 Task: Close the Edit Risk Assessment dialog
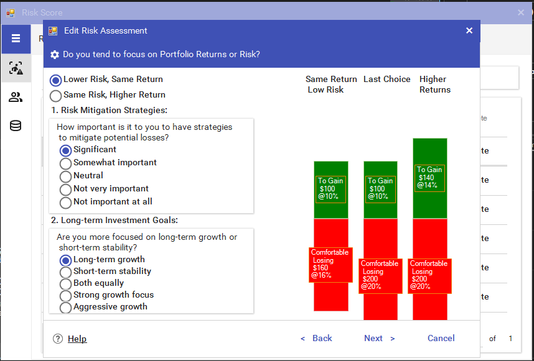[469, 30]
